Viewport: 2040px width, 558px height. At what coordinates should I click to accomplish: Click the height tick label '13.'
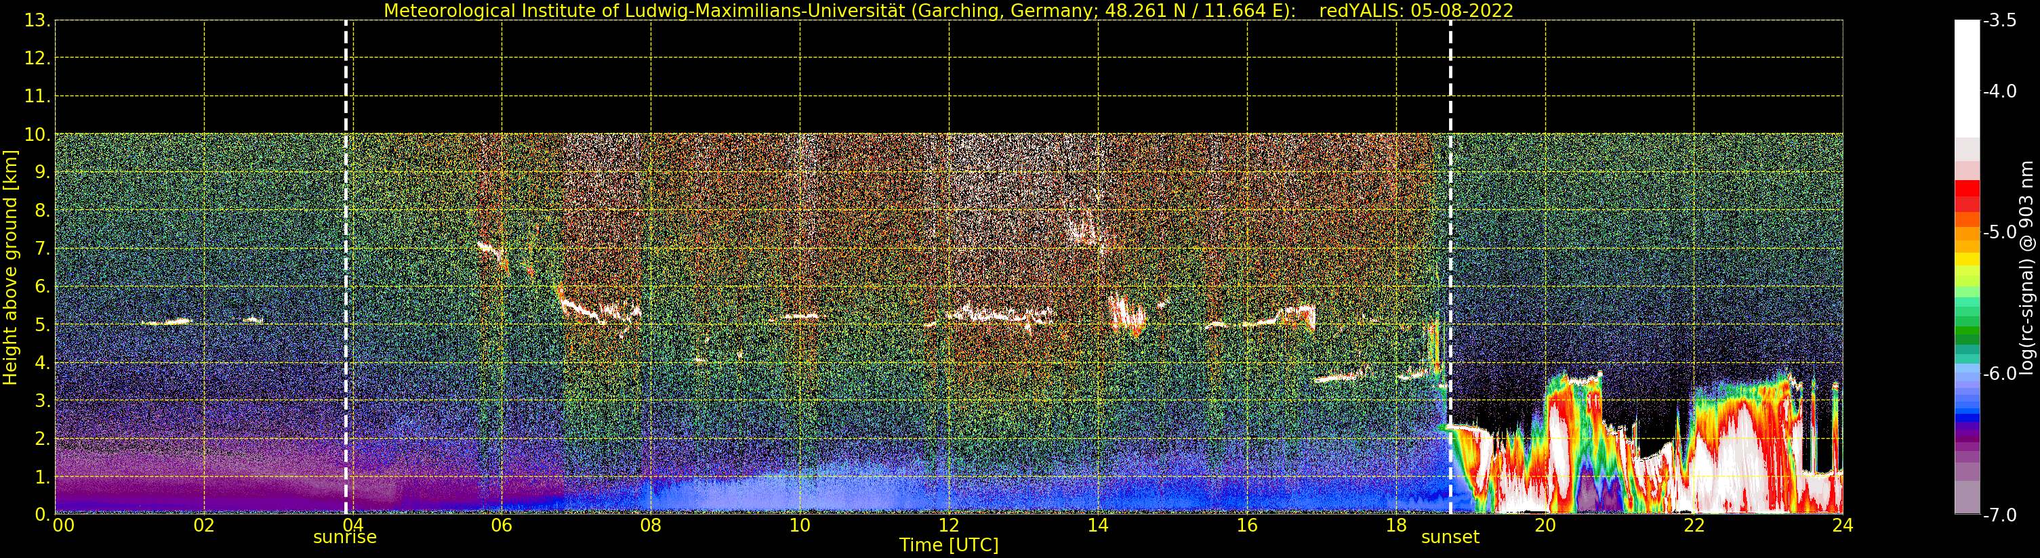(37, 20)
